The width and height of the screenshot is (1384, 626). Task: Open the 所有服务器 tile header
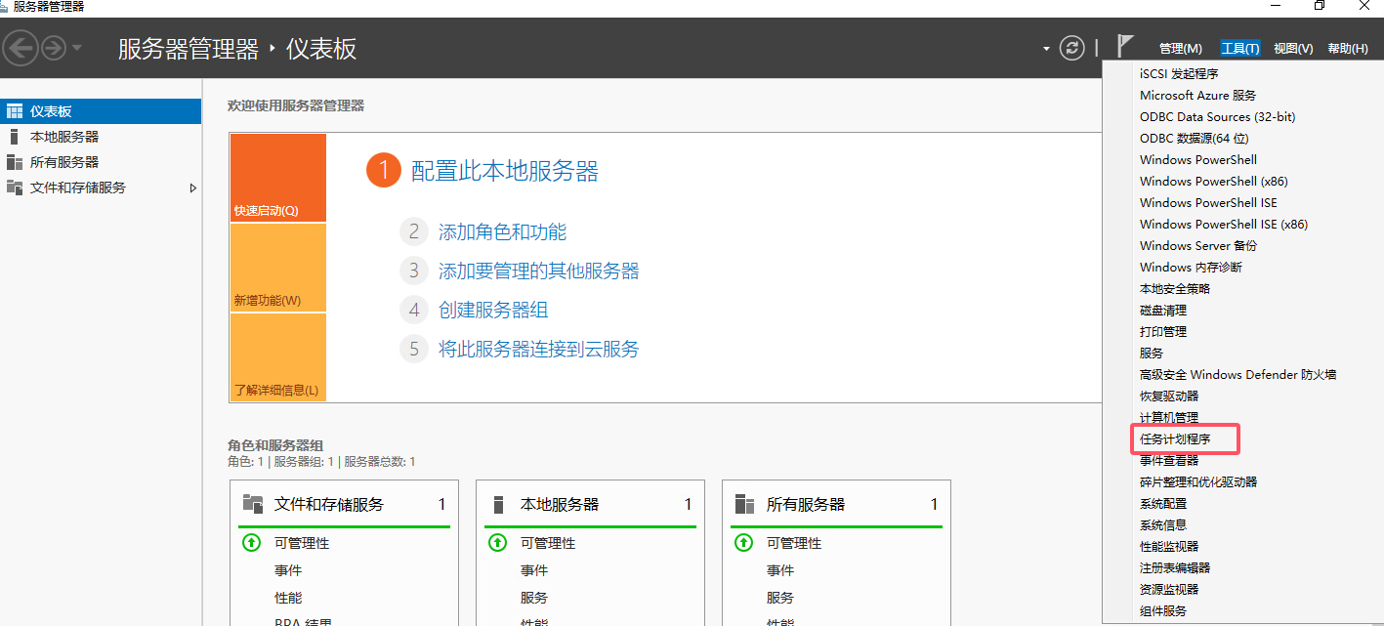tap(836, 504)
